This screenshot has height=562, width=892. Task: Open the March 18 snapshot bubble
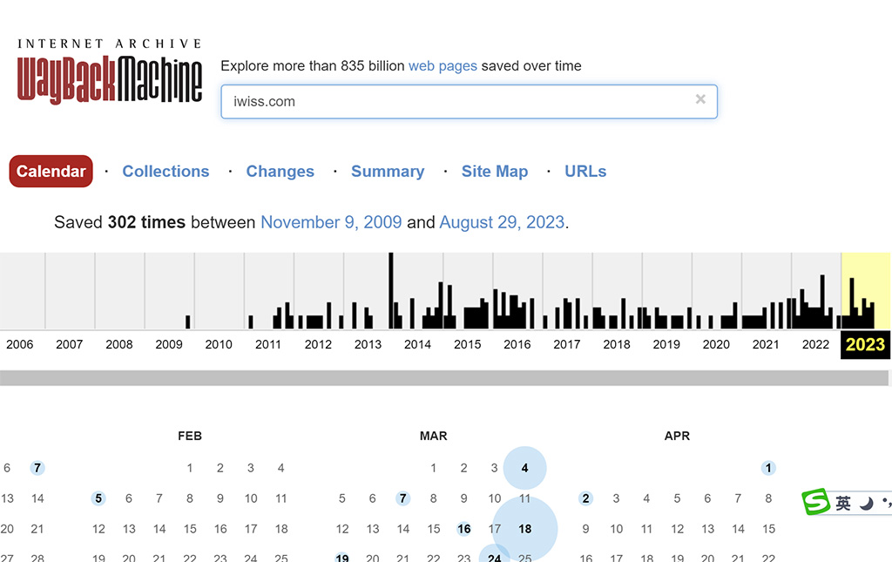click(x=524, y=529)
